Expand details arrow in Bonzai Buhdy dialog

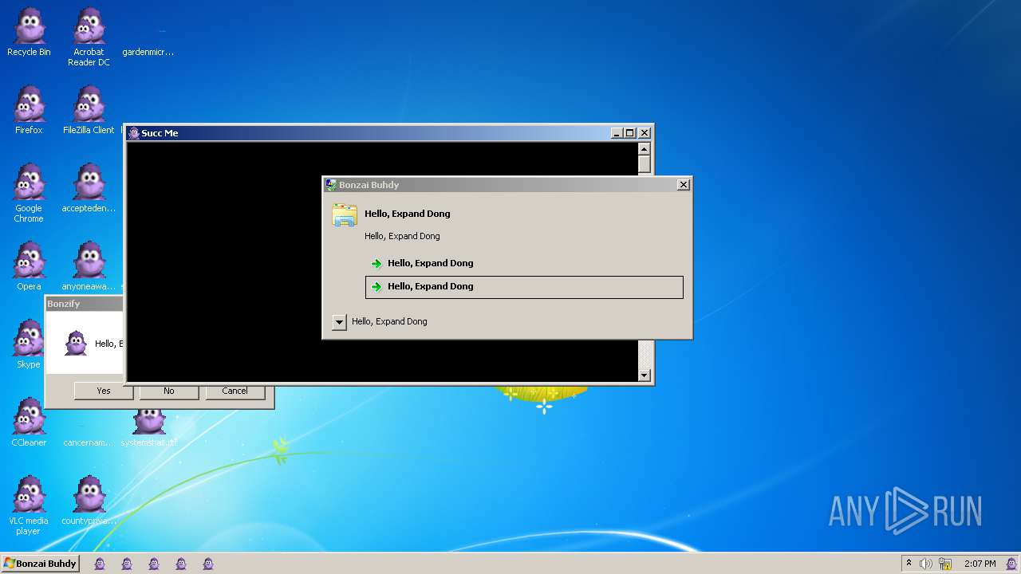[x=339, y=322]
